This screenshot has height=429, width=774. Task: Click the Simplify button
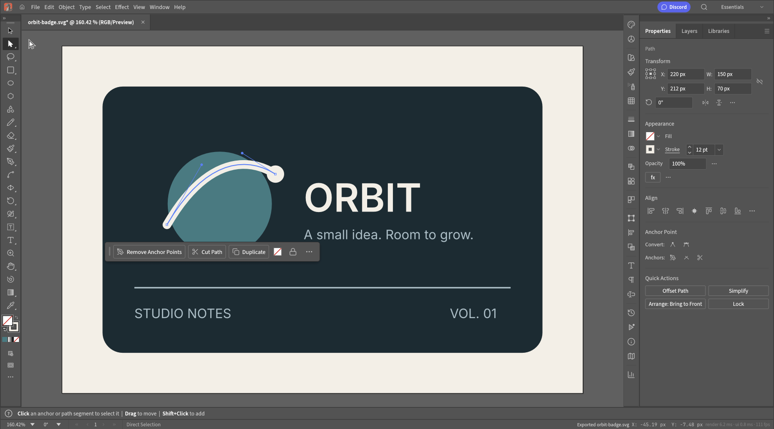click(x=738, y=291)
